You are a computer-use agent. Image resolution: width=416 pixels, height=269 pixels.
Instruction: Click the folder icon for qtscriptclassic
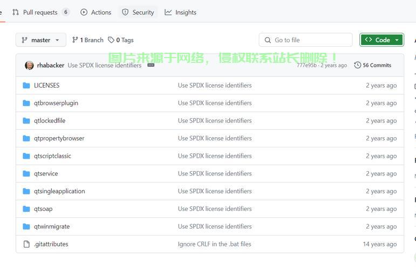point(26,156)
